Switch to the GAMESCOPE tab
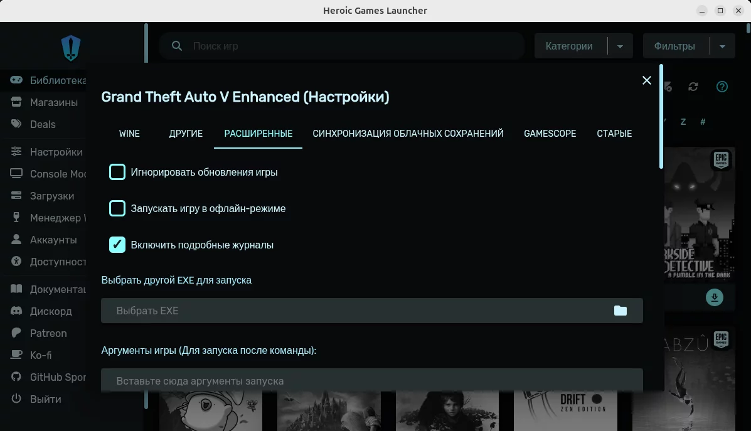 point(550,134)
